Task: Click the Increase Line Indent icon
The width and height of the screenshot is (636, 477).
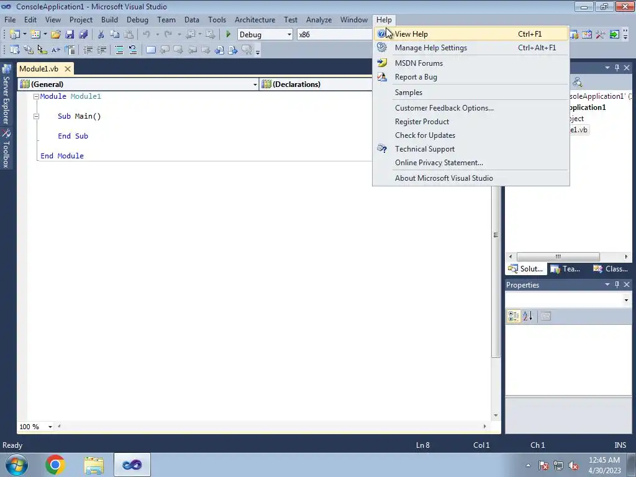Action: [101, 50]
